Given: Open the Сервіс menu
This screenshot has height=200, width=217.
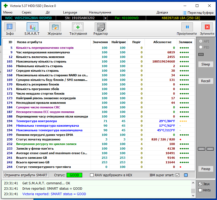Looking at the screenshot, I should tap(27, 12).
